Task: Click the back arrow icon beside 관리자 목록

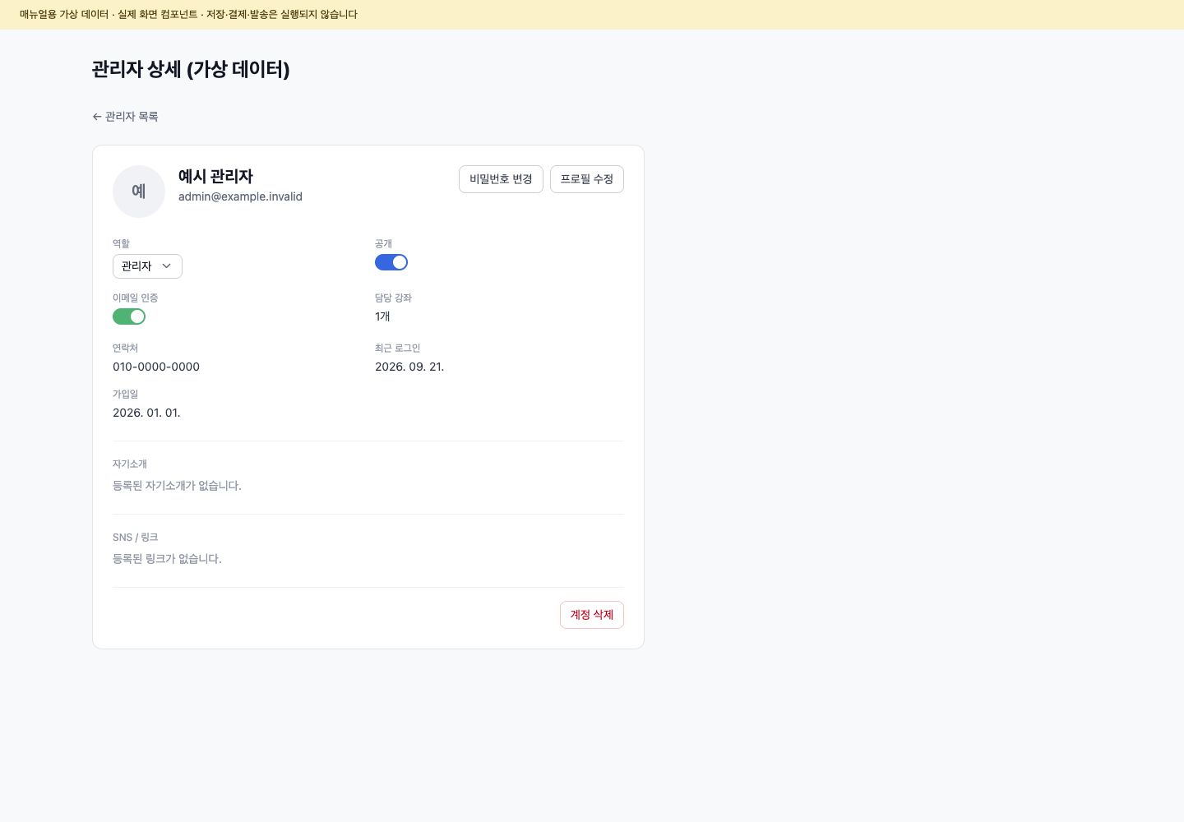Action: 97,117
